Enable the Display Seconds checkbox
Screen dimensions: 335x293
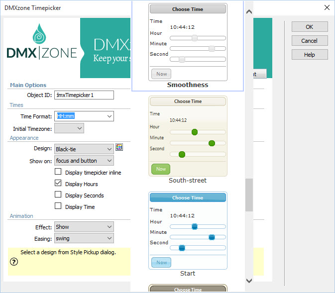pyautogui.click(x=58, y=195)
